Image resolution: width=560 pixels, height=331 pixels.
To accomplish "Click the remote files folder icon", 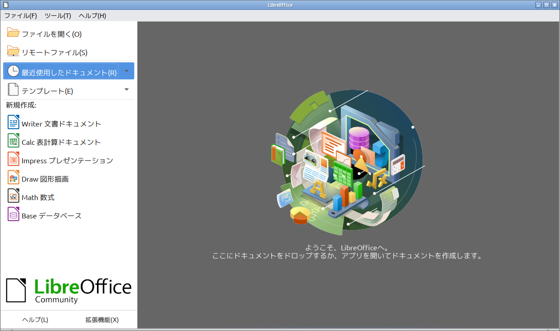I will pyautogui.click(x=13, y=51).
